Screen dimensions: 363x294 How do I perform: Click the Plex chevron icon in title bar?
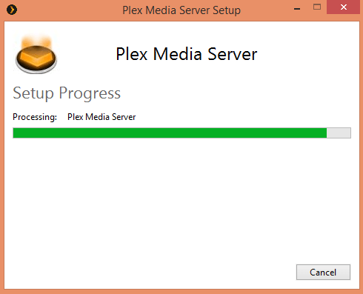(x=12, y=10)
